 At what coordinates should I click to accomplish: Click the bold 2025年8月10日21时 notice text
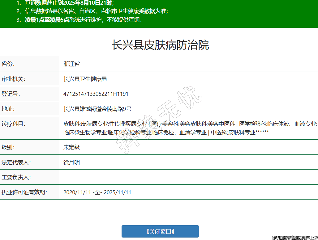[88, 3]
